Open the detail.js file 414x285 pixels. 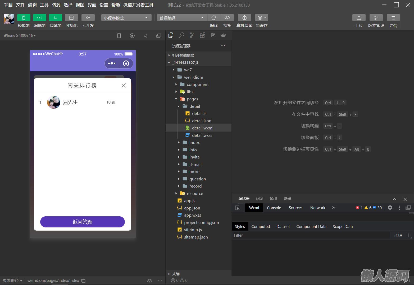[199, 114]
